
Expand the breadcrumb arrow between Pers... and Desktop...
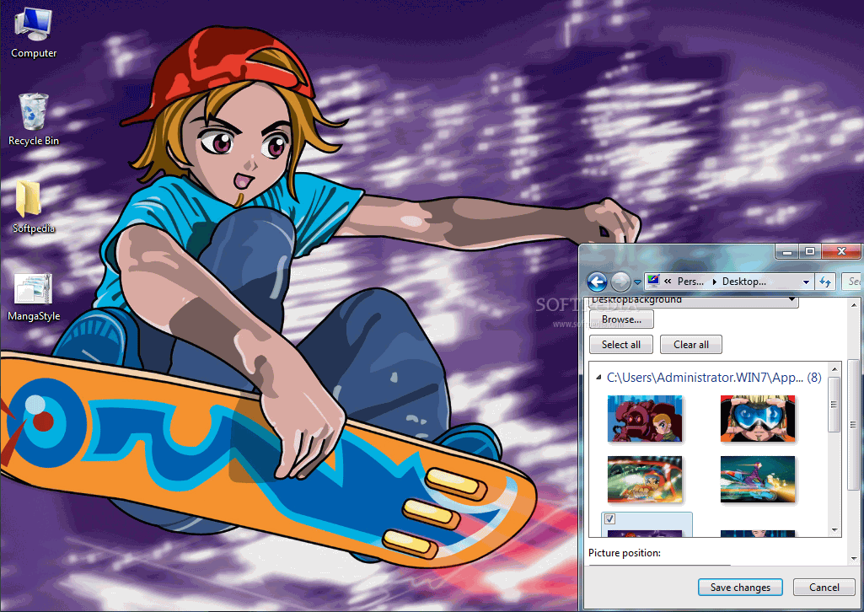[714, 282]
